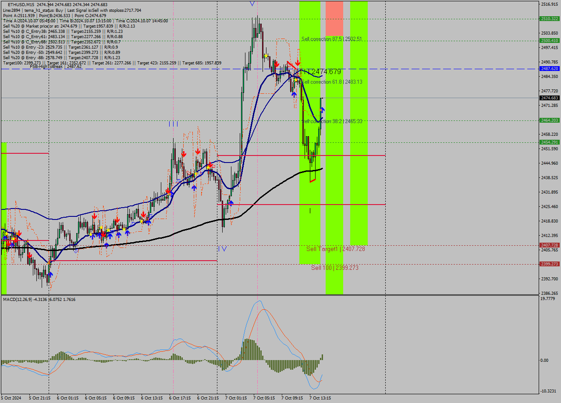Click the 'Sell Target1 | 2407.728' label
The image size is (561, 403).
click(x=335, y=249)
